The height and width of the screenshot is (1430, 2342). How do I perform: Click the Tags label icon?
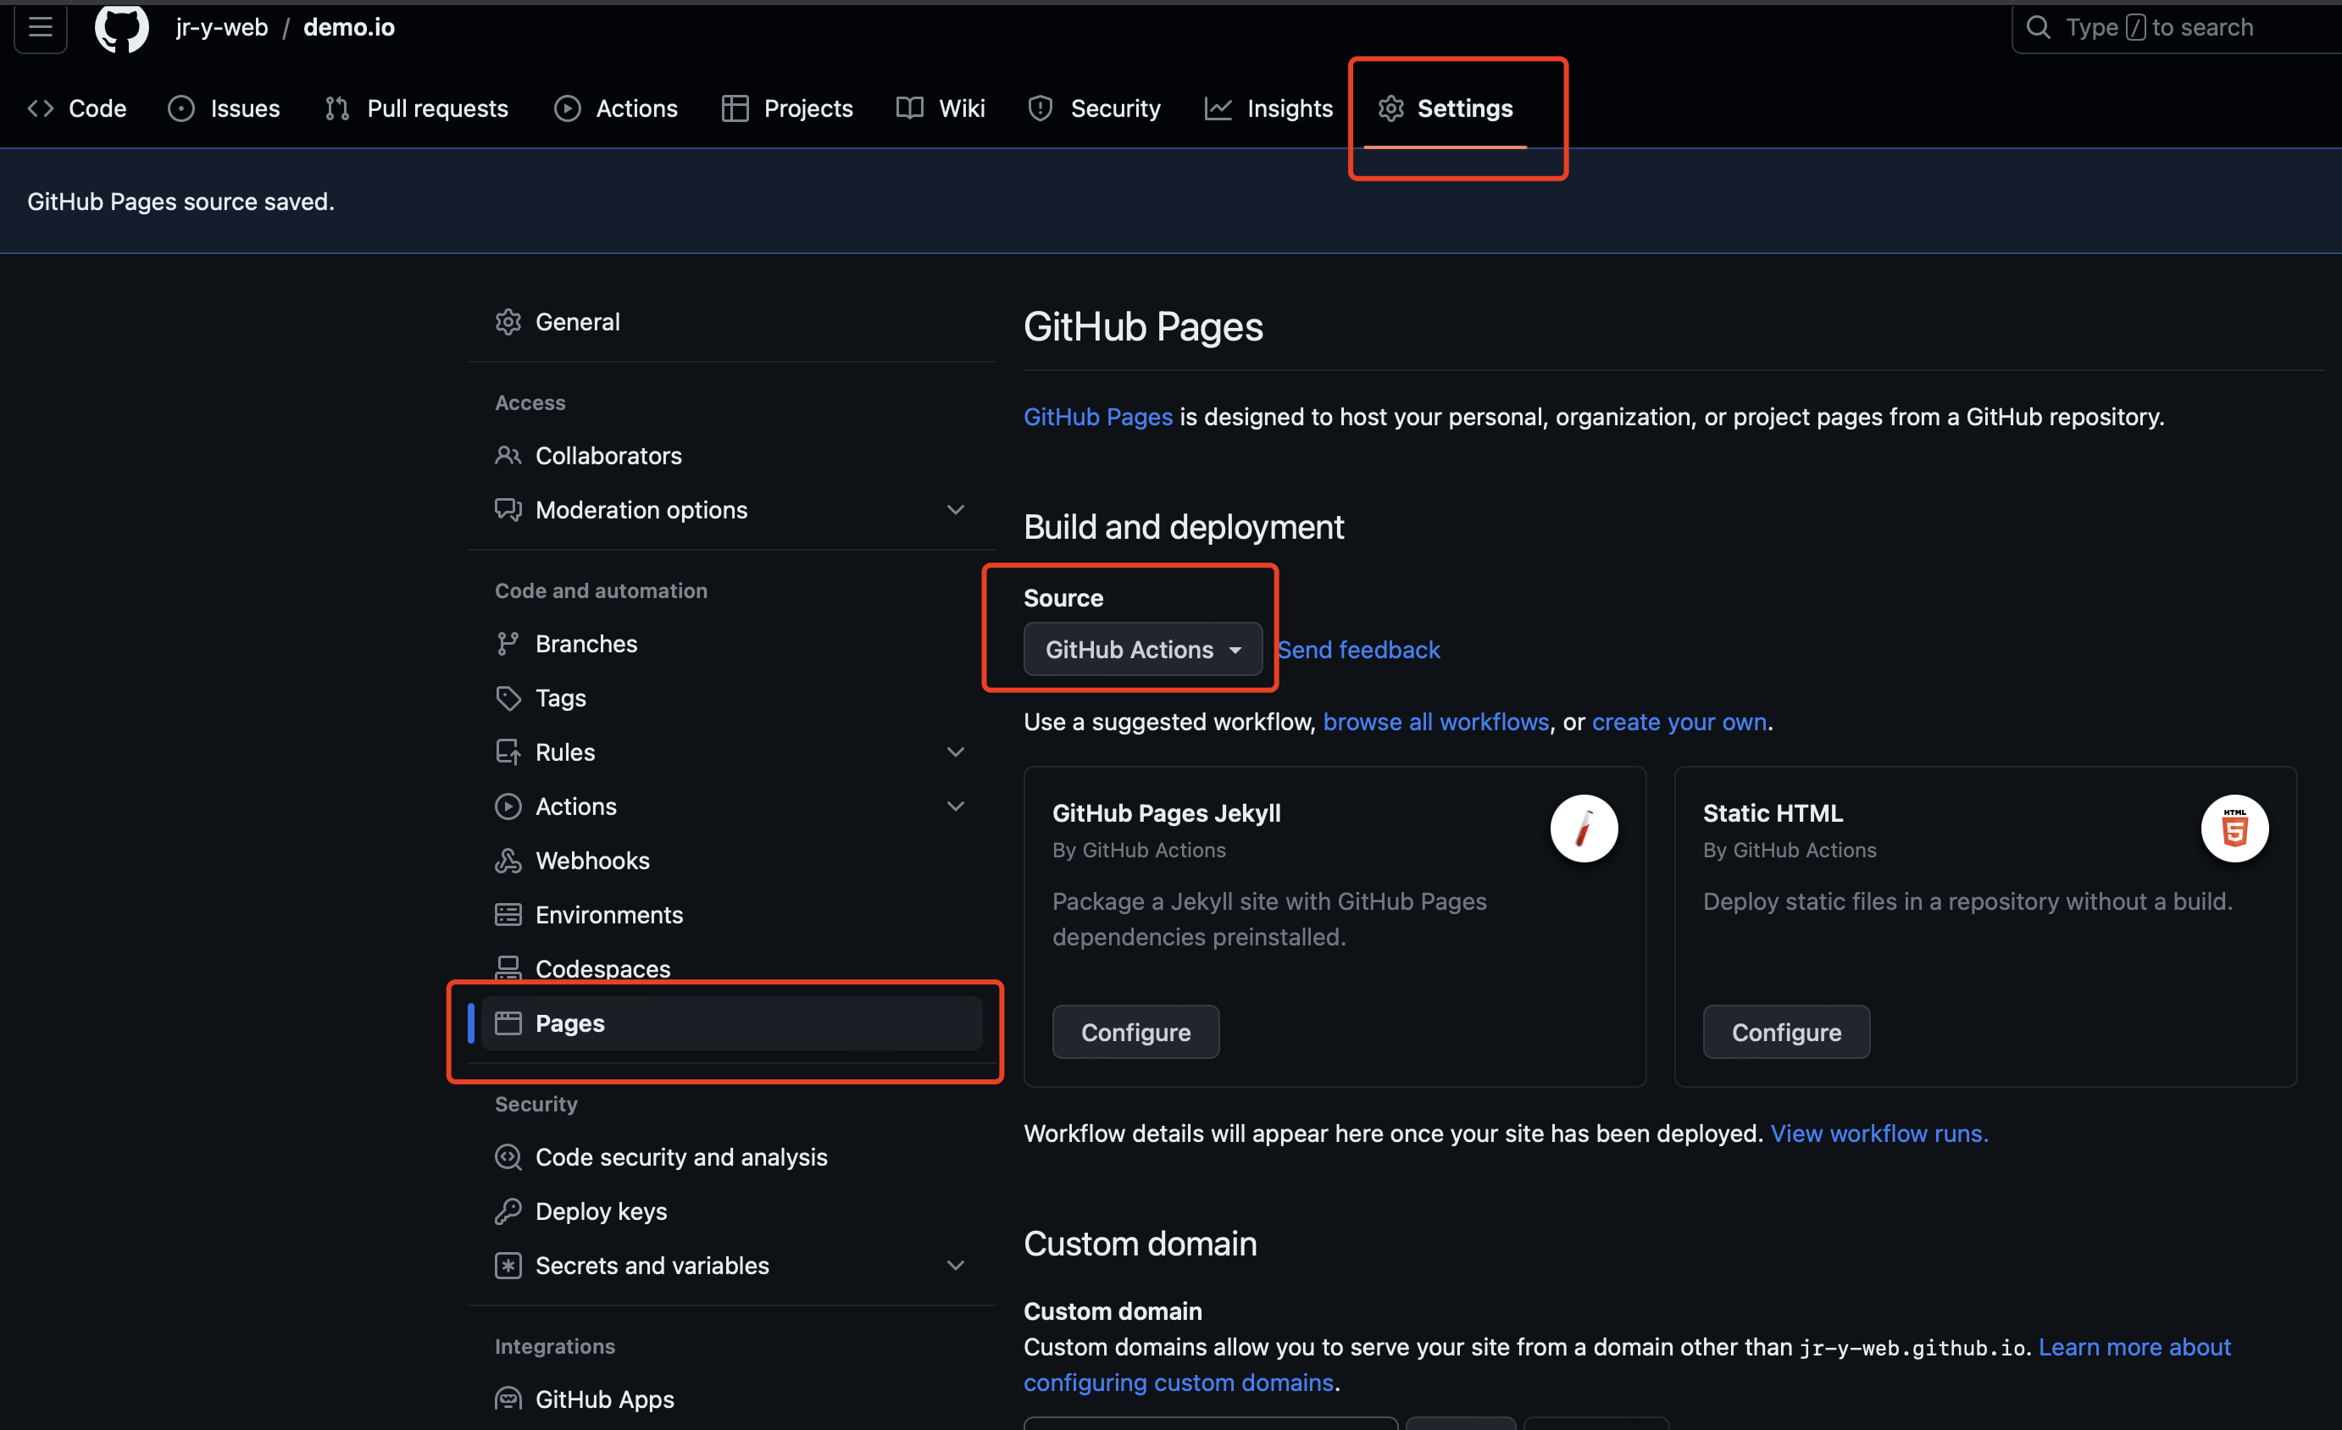(x=508, y=697)
